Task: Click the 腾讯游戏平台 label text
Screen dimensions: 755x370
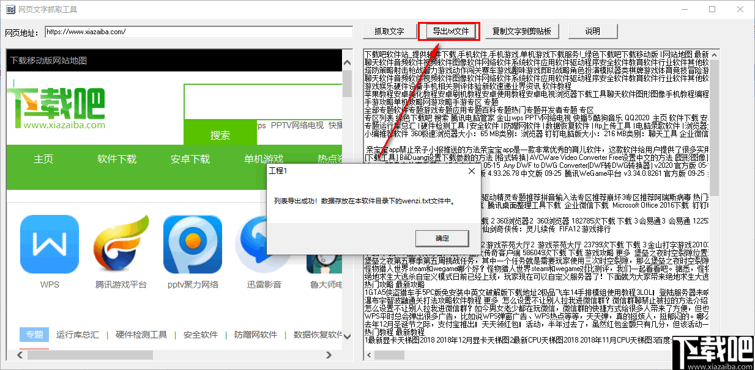Action: pyautogui.click(x=121, y=285)
